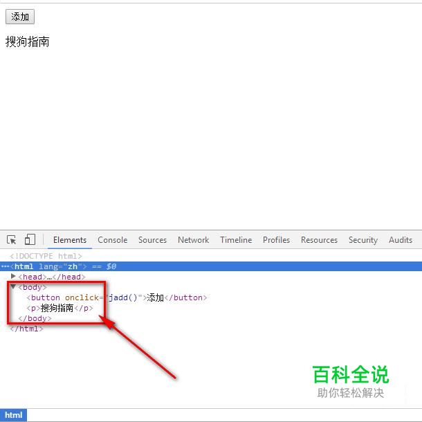Open the Security tab

pos(363,240)
